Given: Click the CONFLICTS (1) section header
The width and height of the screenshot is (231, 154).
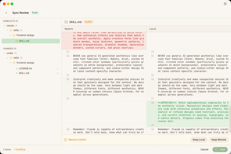Looking at the screenshot, I should pos(10,21).
